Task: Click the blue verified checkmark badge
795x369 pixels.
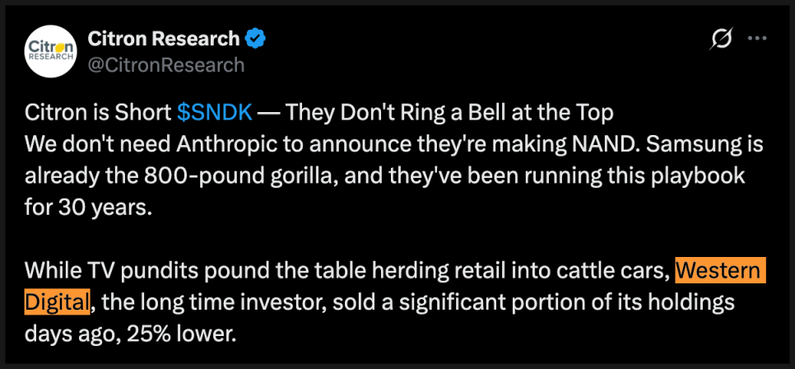Action: click(x=257, y=38)
